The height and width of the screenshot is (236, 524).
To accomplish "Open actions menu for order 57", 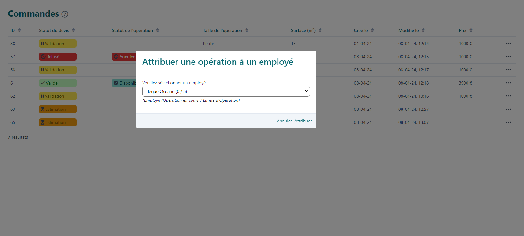I will 509,57.
